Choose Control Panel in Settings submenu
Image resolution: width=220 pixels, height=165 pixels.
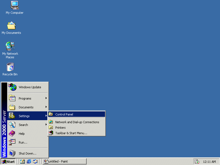[x=77, y=114]
